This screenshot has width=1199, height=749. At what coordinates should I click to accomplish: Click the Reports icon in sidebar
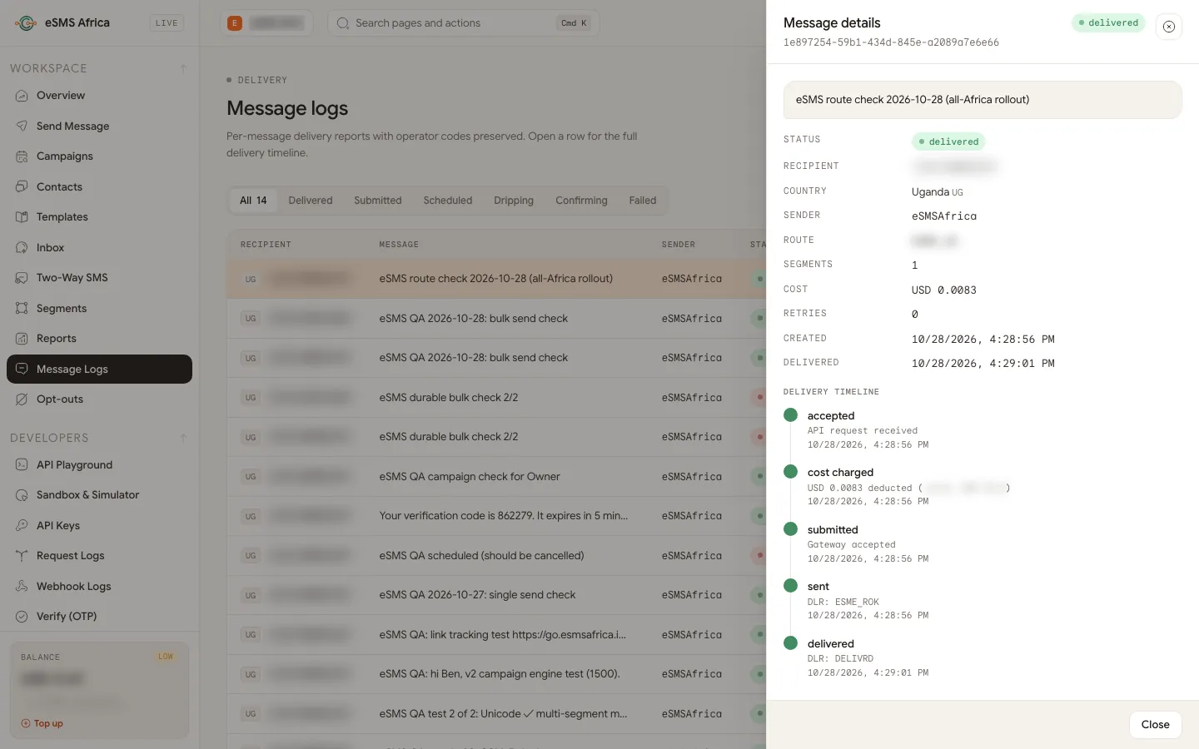(x=22, y=339)
